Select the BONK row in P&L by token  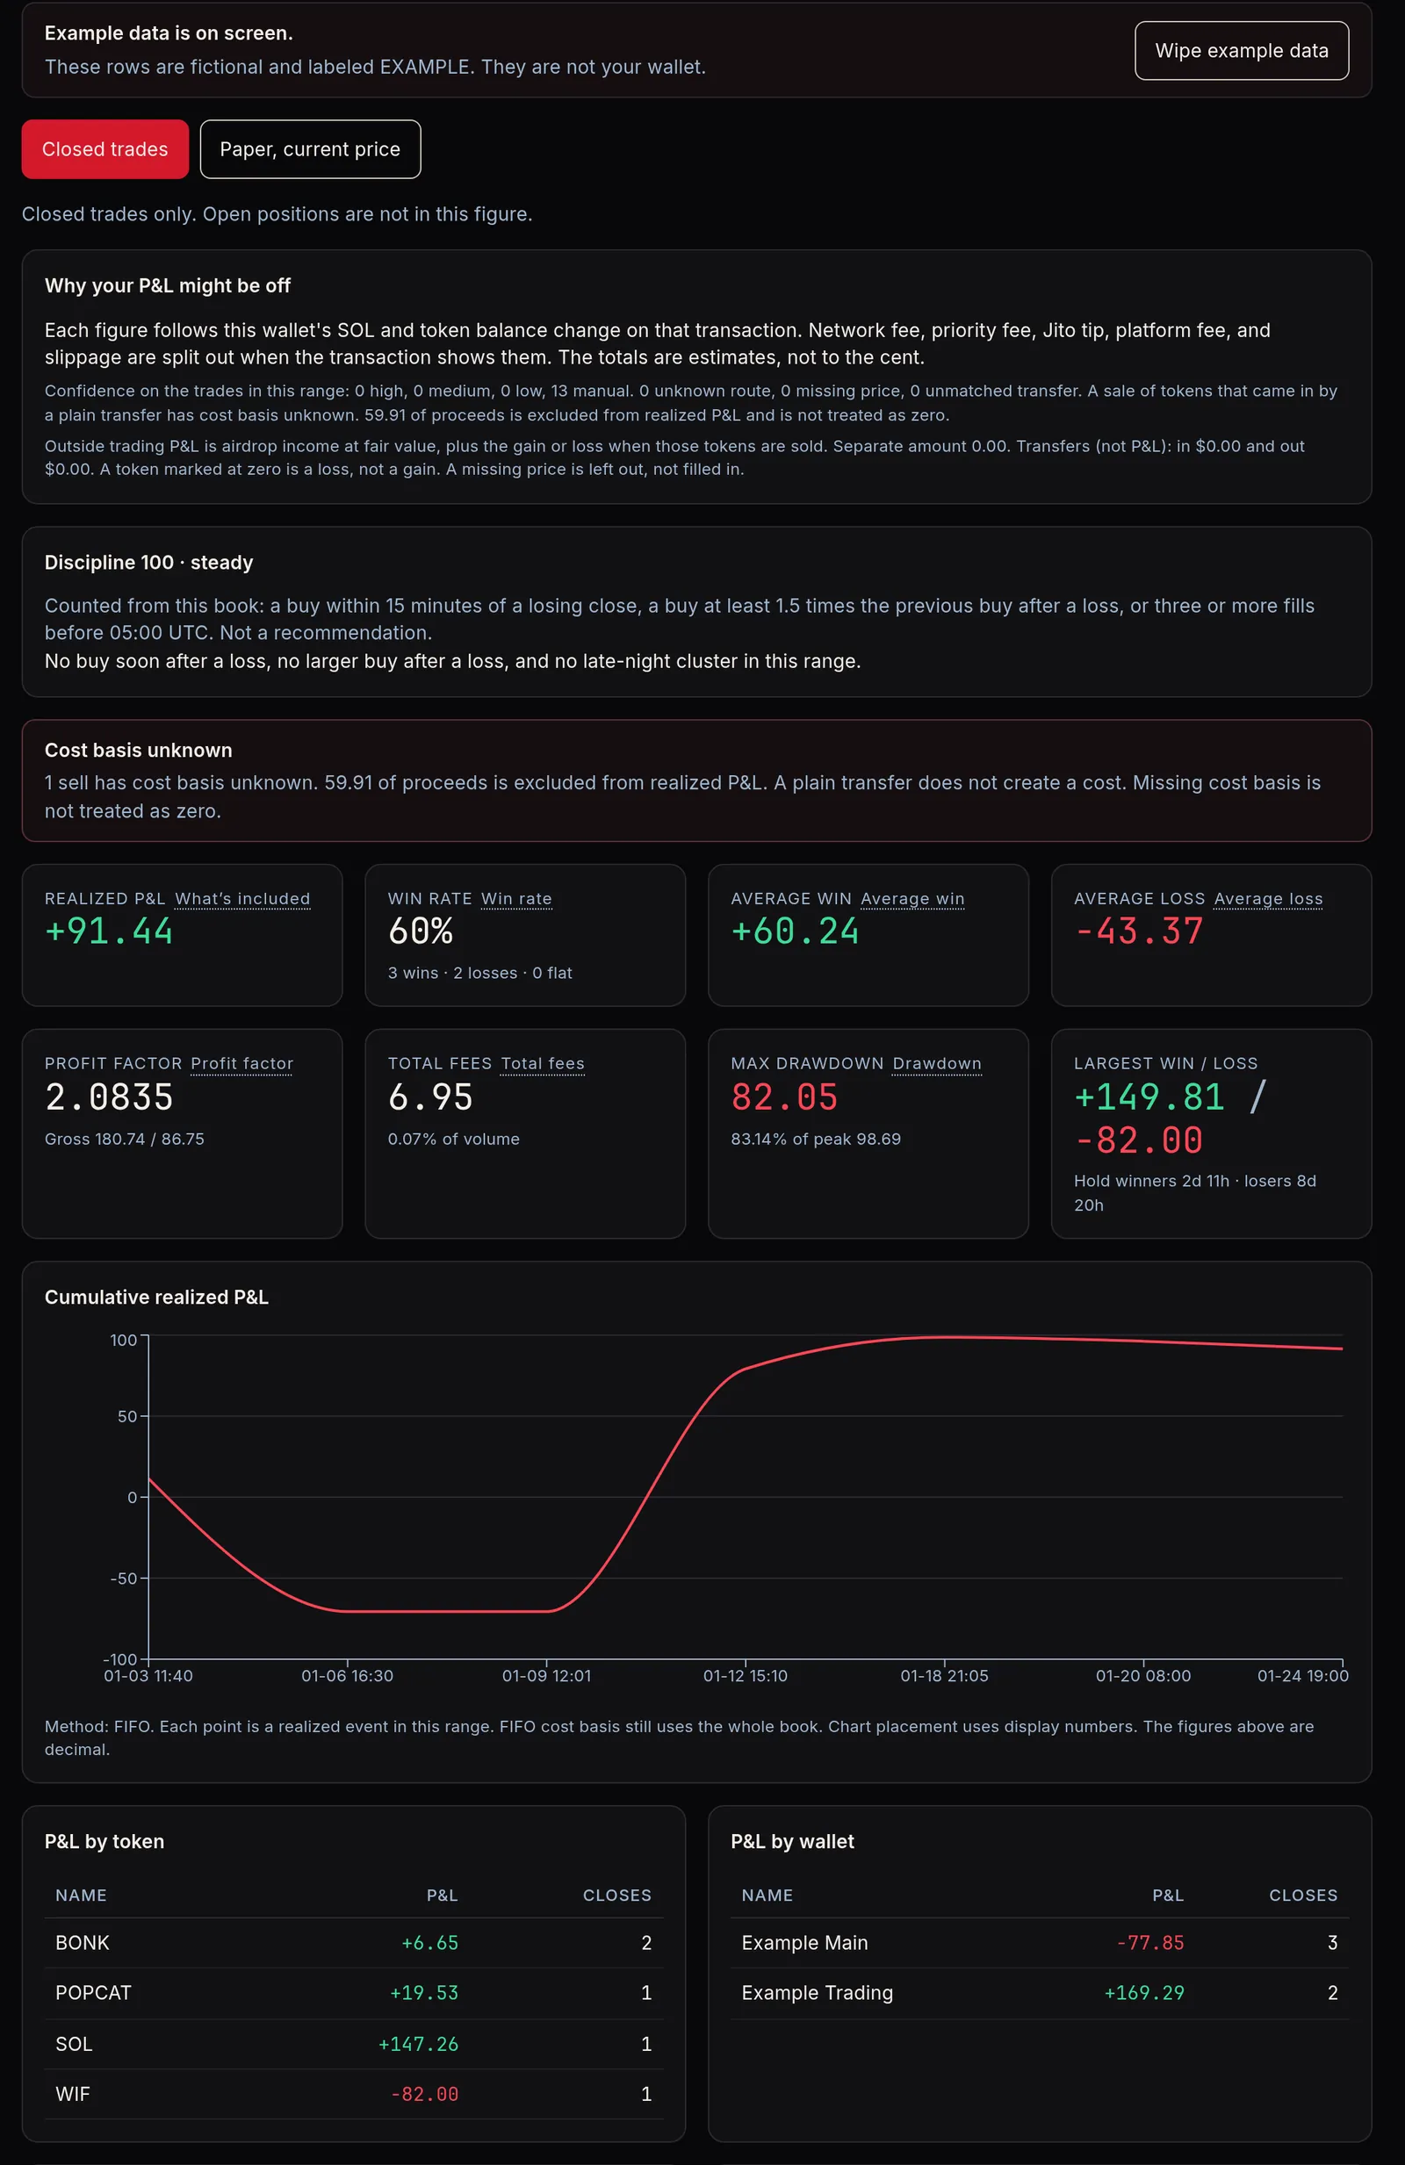click(353, 1943)
